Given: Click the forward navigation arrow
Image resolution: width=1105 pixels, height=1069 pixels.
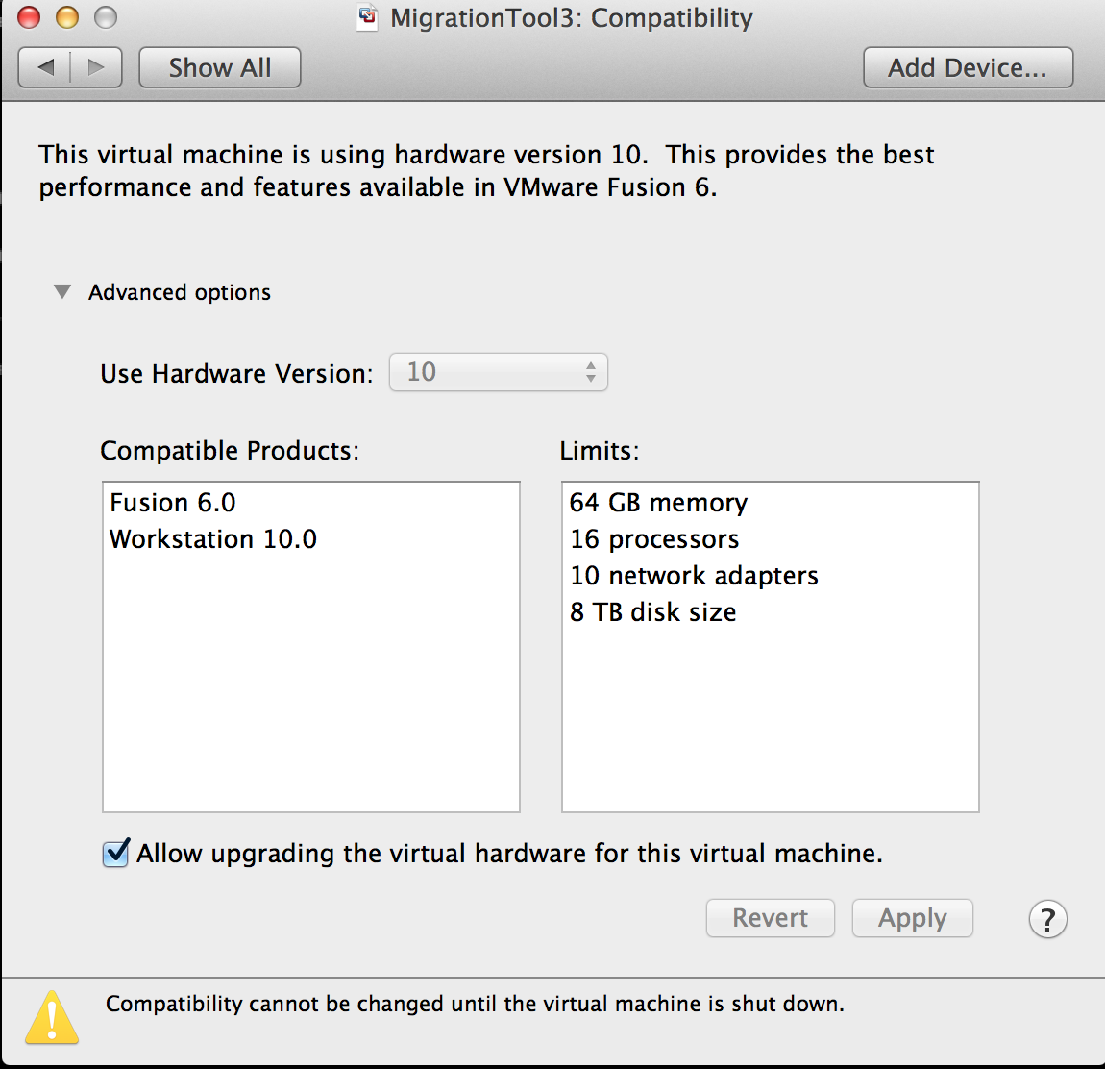Looking at the screenshot, I should pyautogui.click(x=95, y=66).
